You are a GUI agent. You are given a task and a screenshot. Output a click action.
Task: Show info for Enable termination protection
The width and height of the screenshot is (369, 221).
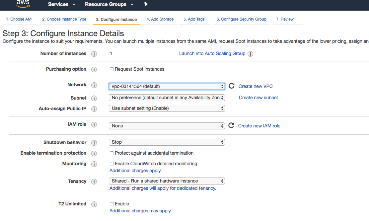coord(94,153)
